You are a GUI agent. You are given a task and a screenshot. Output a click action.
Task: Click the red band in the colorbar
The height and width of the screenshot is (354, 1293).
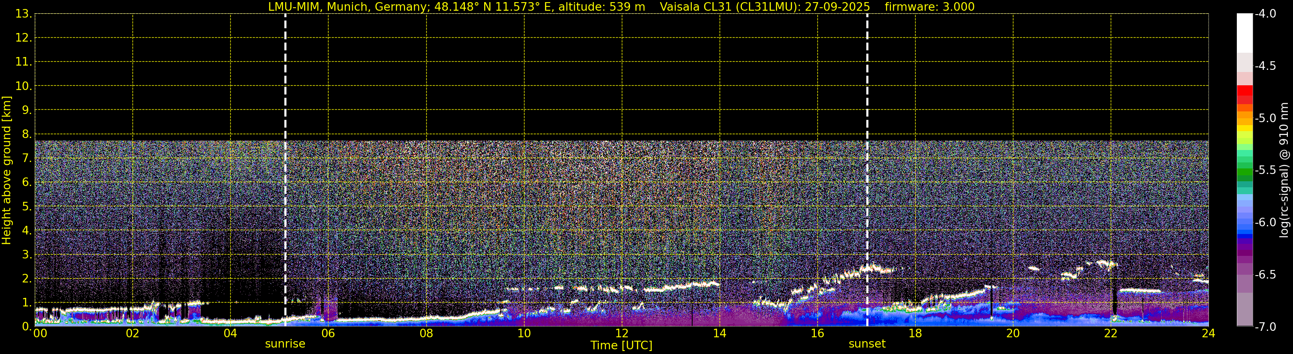pos(1245,94)
